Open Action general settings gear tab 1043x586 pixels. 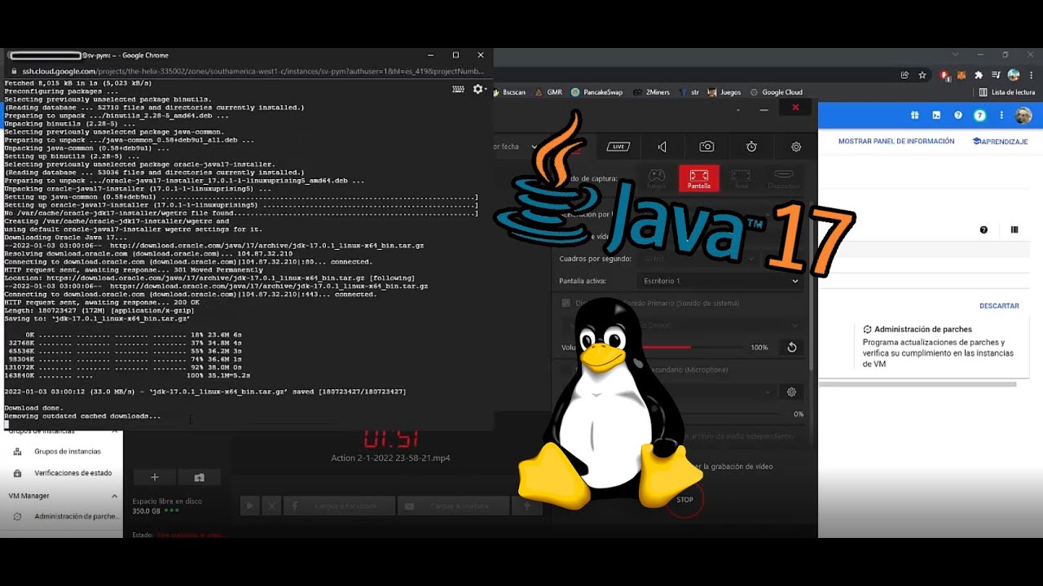(x=796, y=146)
